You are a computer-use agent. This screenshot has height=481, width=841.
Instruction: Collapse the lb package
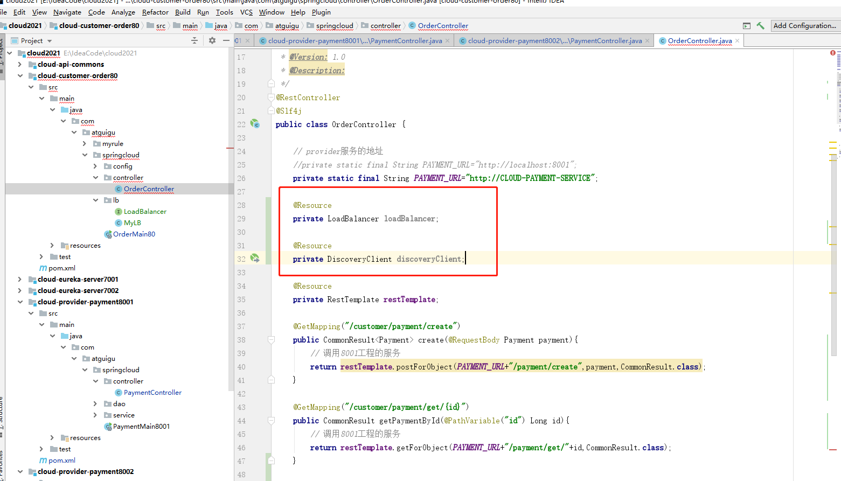(x=95, y=200)
